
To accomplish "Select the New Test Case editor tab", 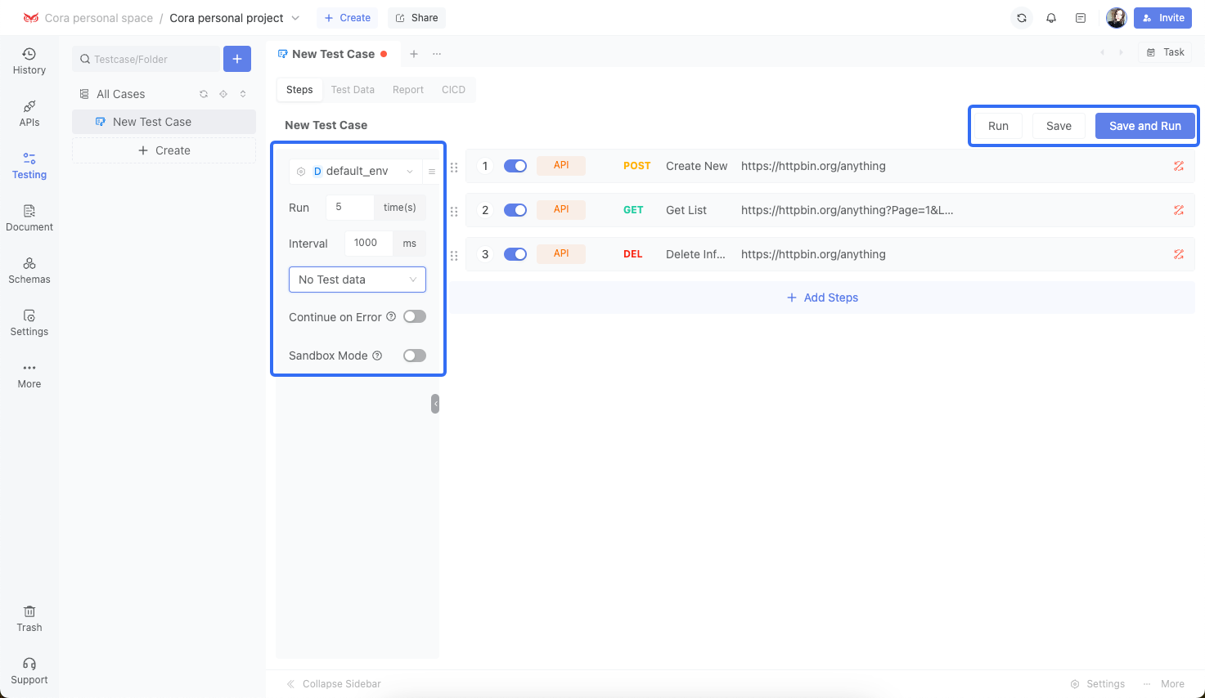I will (332, 54).
